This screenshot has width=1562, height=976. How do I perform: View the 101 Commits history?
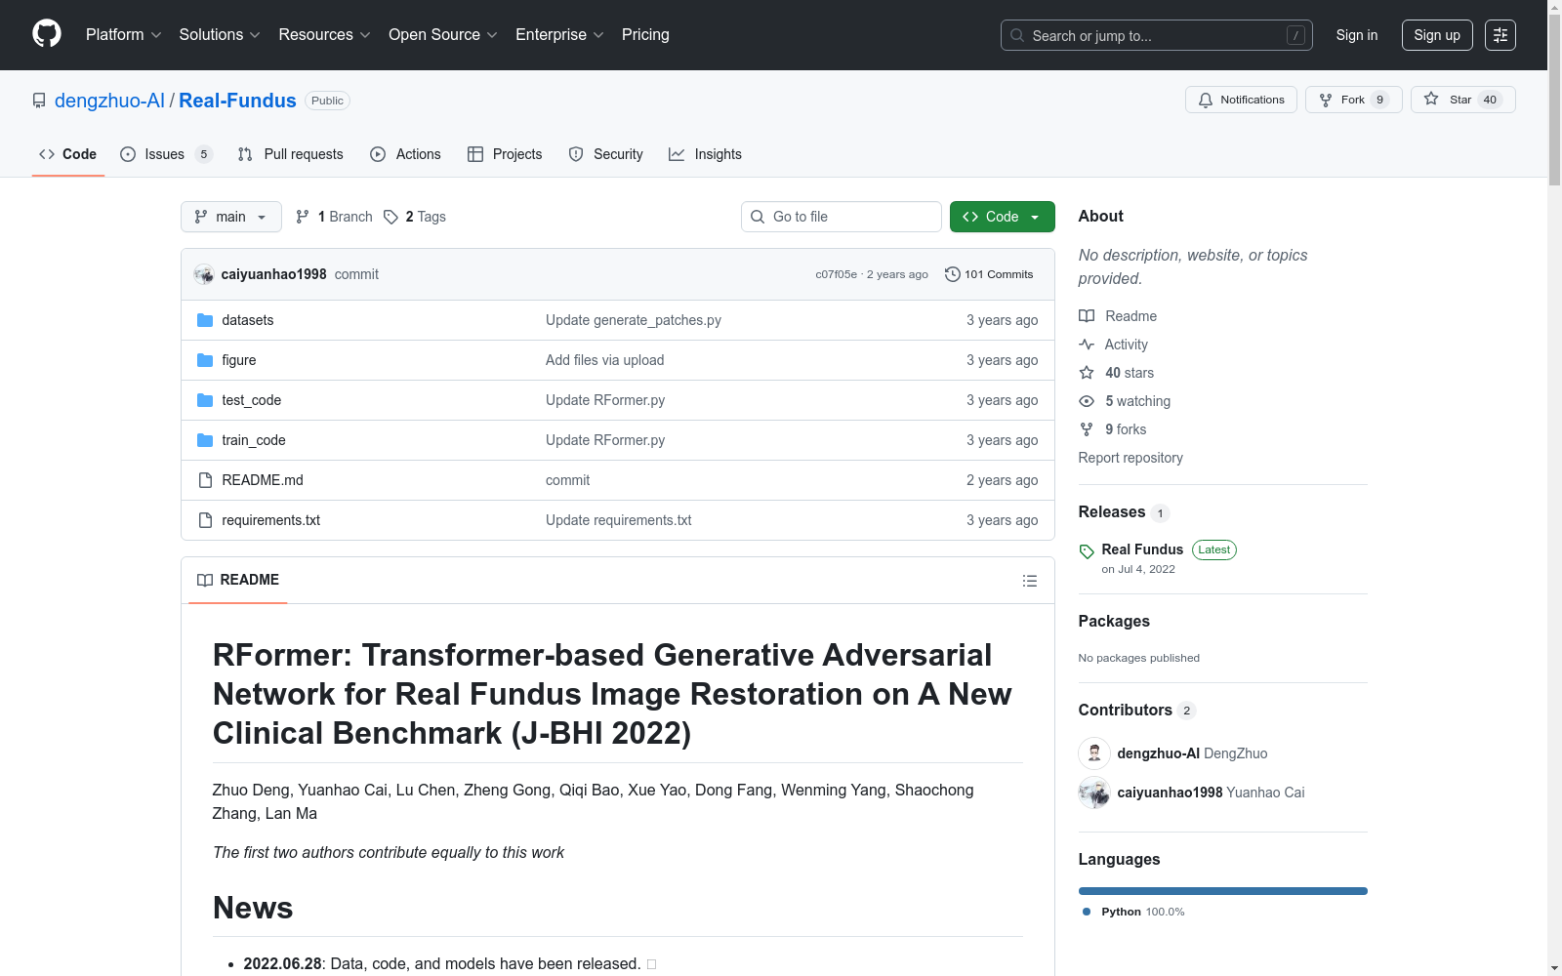coord(989,274)
